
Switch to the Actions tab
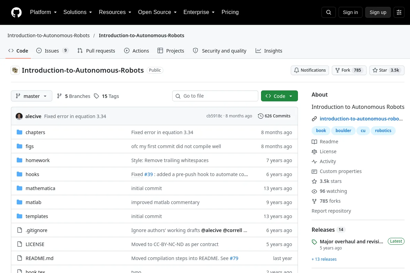click(136, 51)
